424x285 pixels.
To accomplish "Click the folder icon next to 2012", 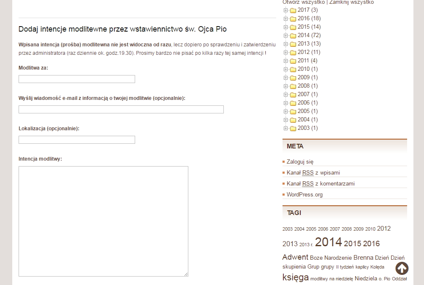I will pyautogui.click(x=294, y=52).
